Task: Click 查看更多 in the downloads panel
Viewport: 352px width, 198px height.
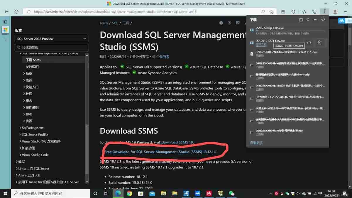Action: (256, 143)
